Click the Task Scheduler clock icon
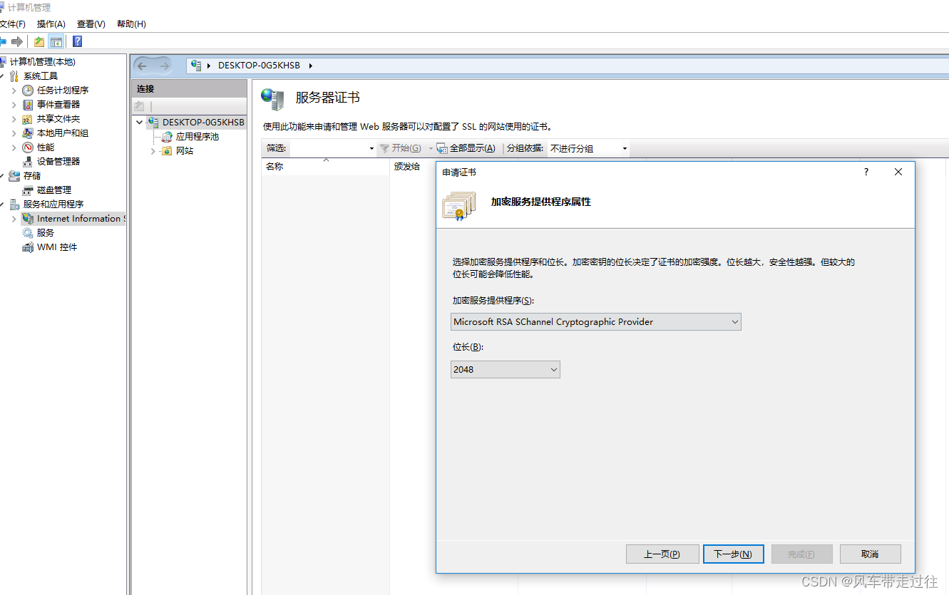 click(x=28, y=90)
